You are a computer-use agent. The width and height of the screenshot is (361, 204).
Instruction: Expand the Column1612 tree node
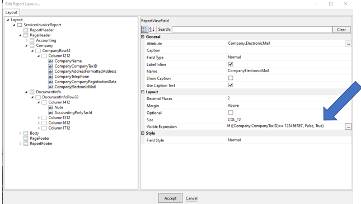point(39,123)
